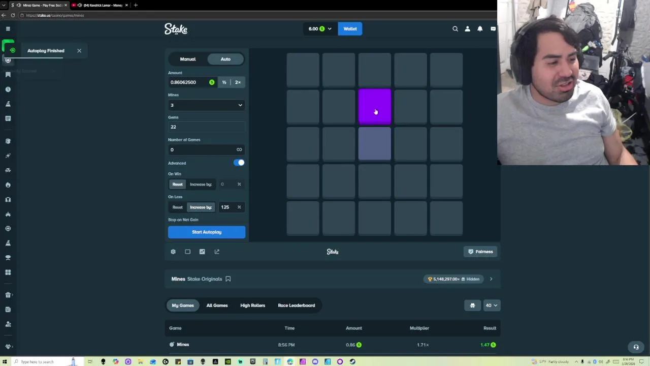Click the Stake Originals link
Screen dimensions: 650x366
pos(205,279)
